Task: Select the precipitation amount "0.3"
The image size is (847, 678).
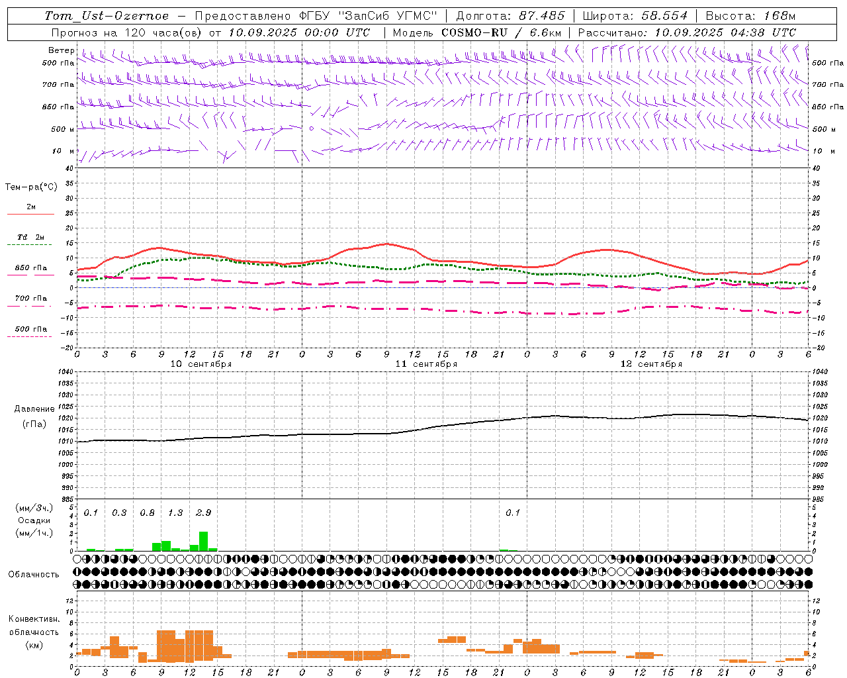Action: coord(119,513)
